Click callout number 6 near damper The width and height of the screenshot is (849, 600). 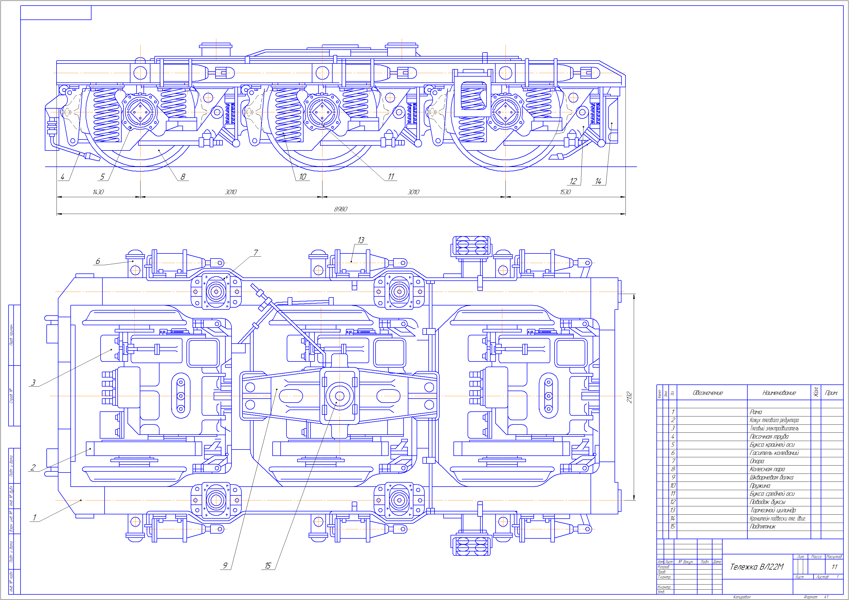coord(98,261)
